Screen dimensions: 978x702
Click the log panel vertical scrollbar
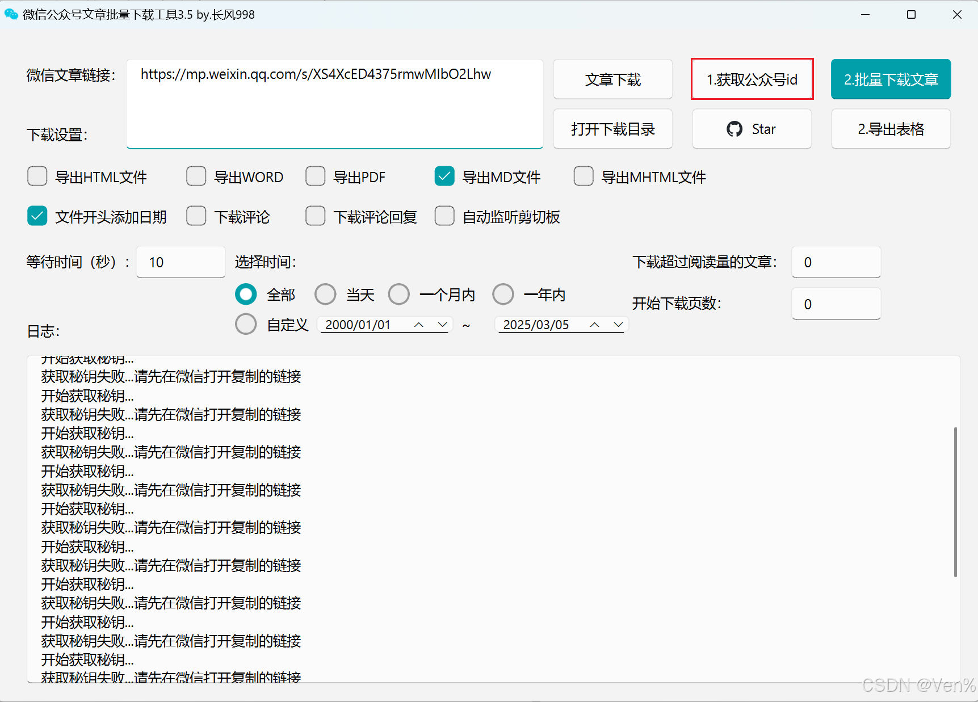tap(955, 502)
